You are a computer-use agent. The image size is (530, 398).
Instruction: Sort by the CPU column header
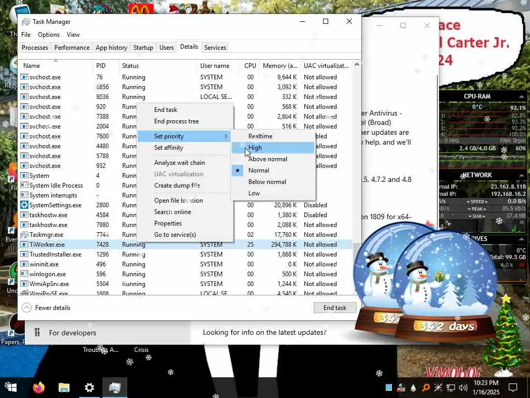pyautogui.click(x=250, y=66)
